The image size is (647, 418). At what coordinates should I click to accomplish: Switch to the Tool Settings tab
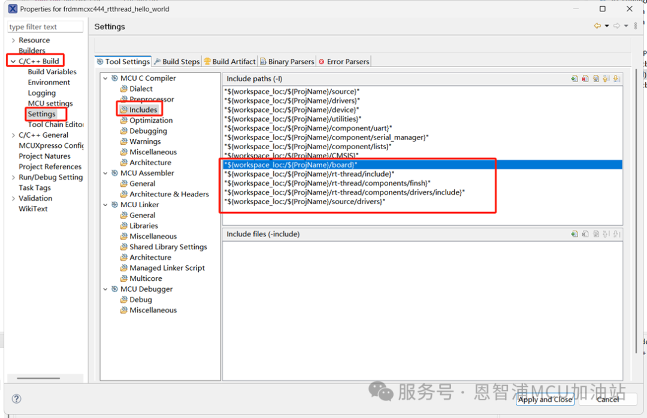[123, 62]
